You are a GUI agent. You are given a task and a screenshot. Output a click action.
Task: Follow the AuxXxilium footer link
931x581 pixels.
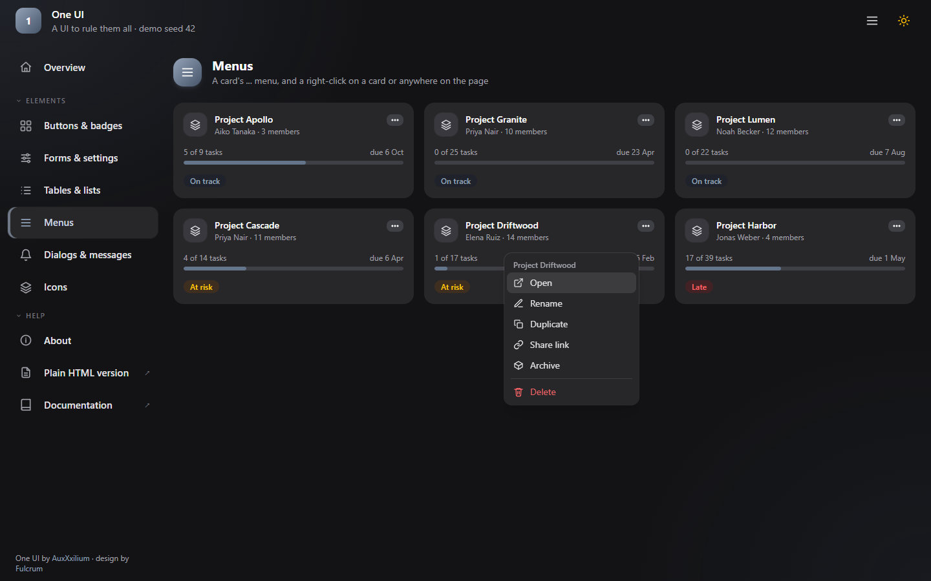pyautogui.click(x=70, y=558)
